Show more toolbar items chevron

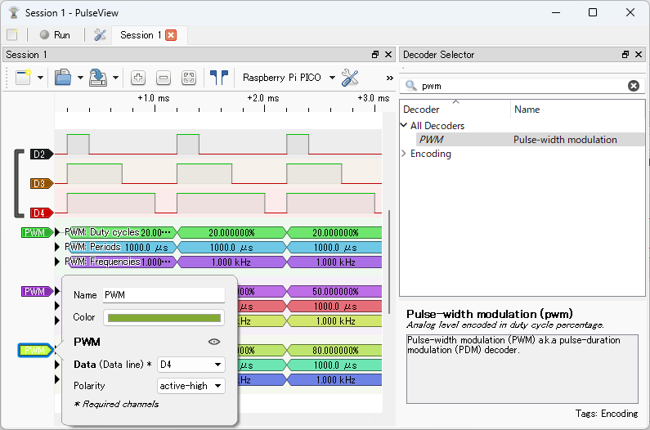point(389,78)
